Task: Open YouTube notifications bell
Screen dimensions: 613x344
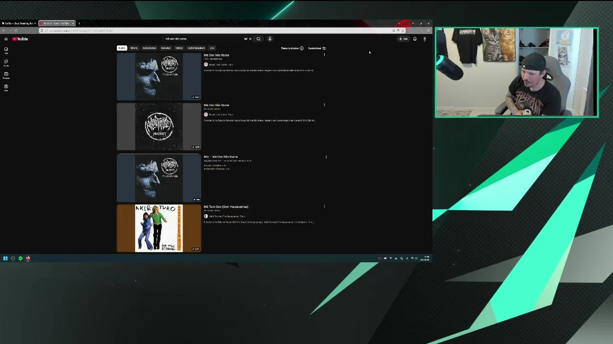Action: pyautogui.click(x=415, y=39)
